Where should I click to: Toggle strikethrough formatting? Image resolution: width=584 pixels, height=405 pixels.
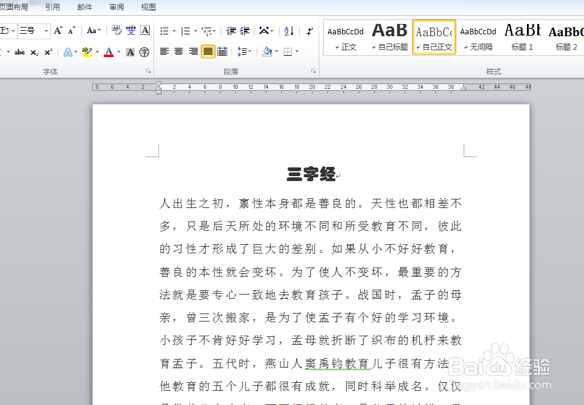coord(20,52)
